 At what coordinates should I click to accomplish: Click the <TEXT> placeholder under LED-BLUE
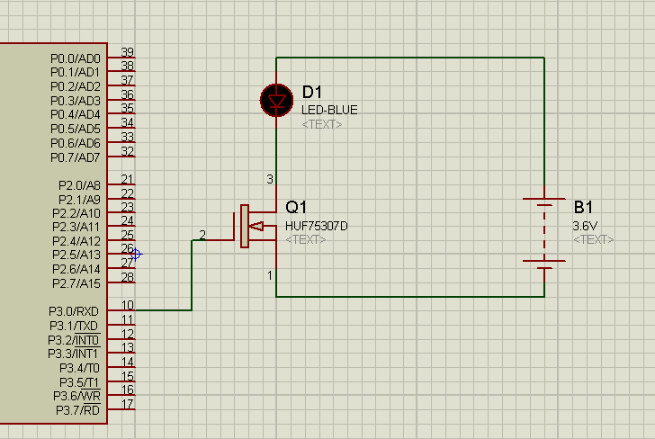(x=321, y=124)
